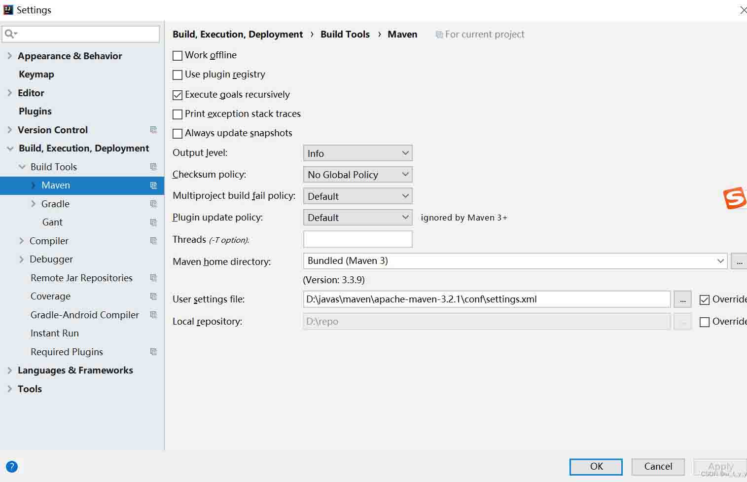Click project-level icon next to Gant
The image size is (747, 482).
[x=153, y=222]
